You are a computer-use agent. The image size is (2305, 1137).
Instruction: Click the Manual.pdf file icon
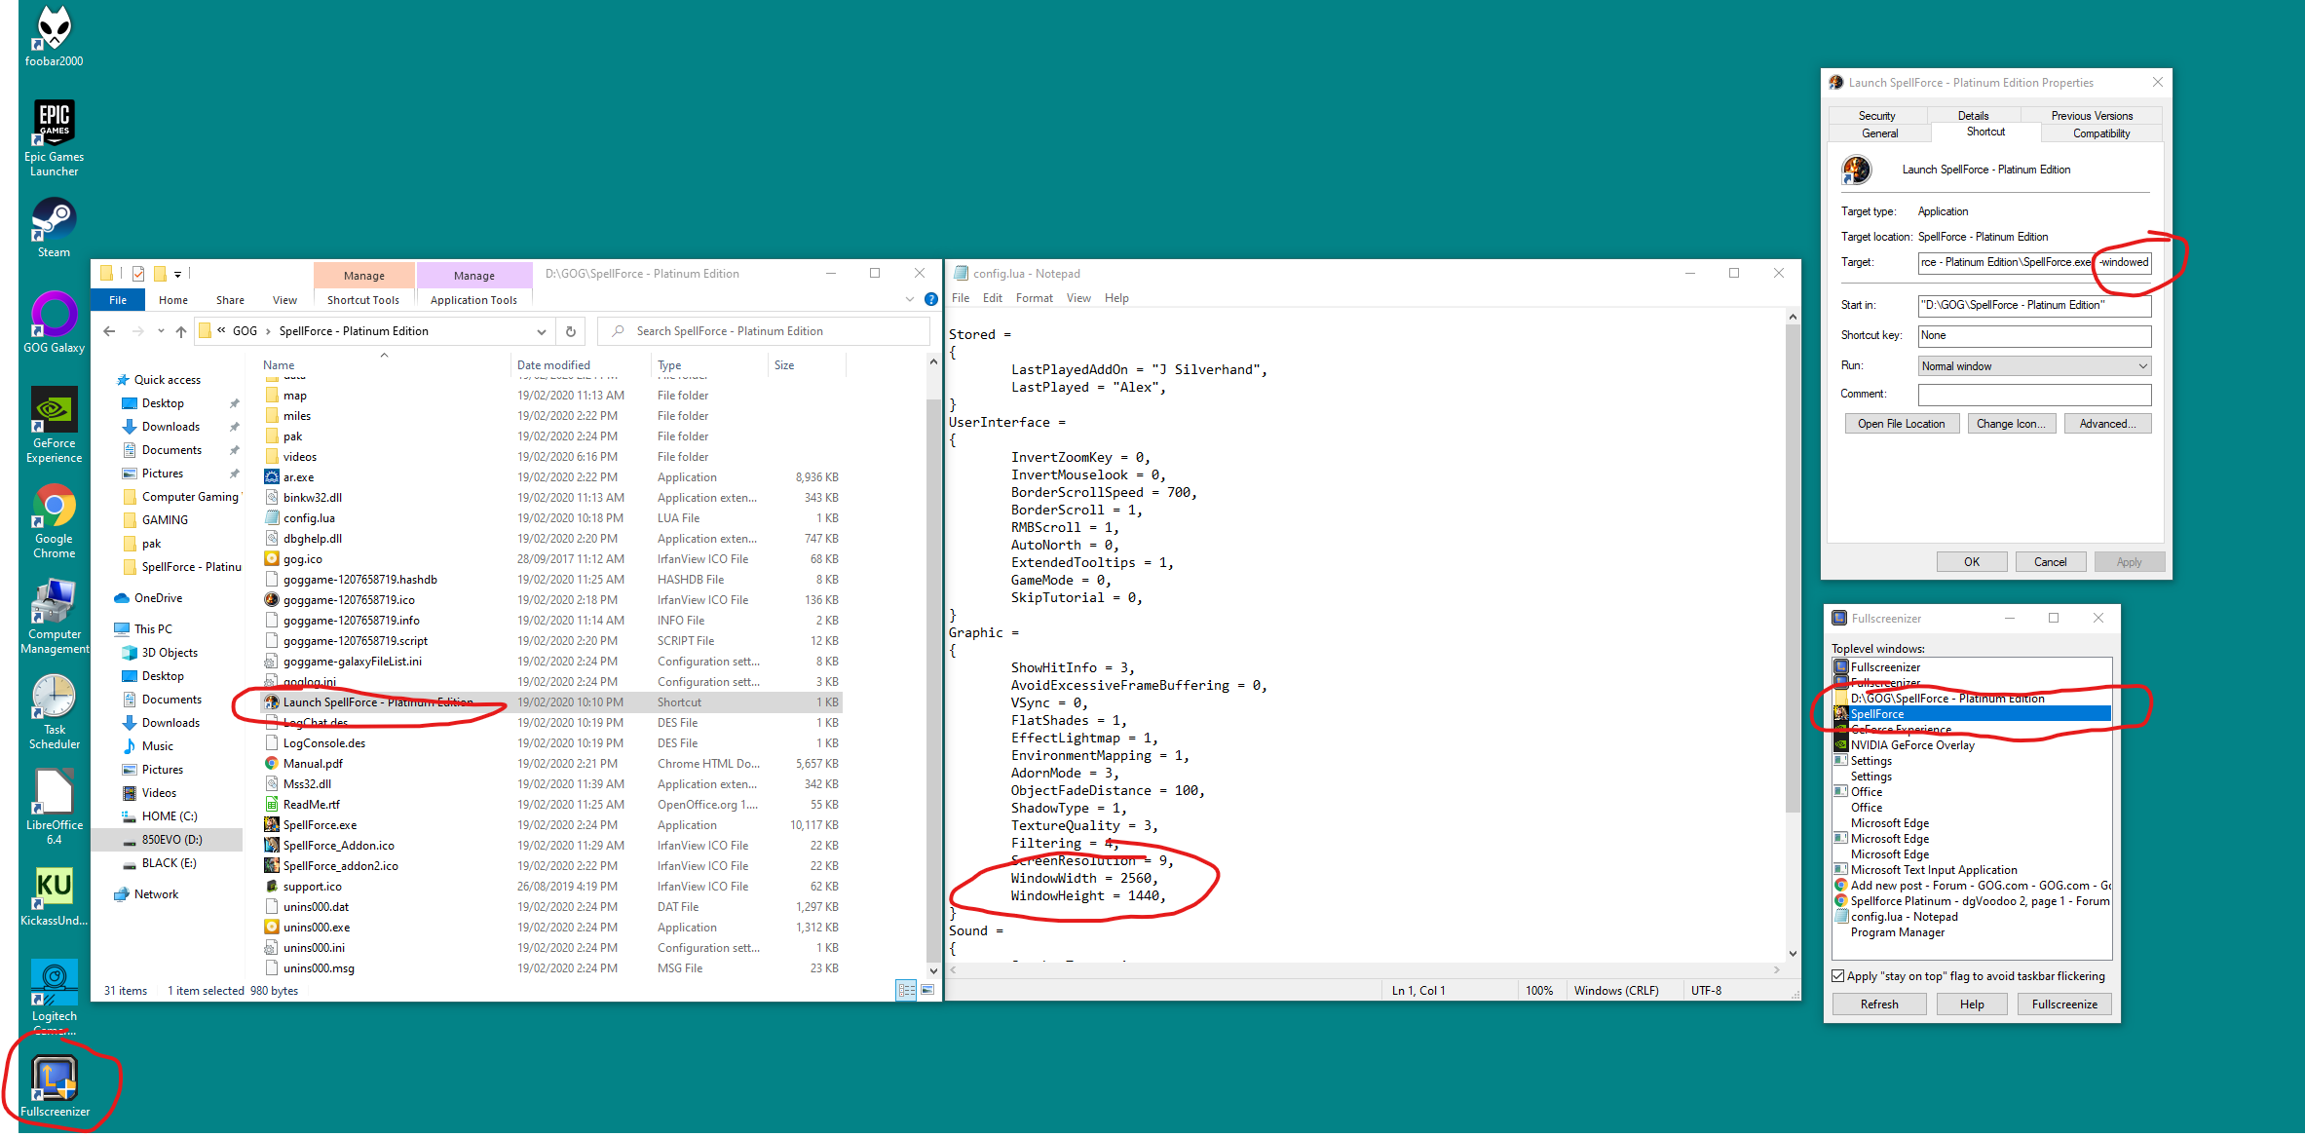272,764
